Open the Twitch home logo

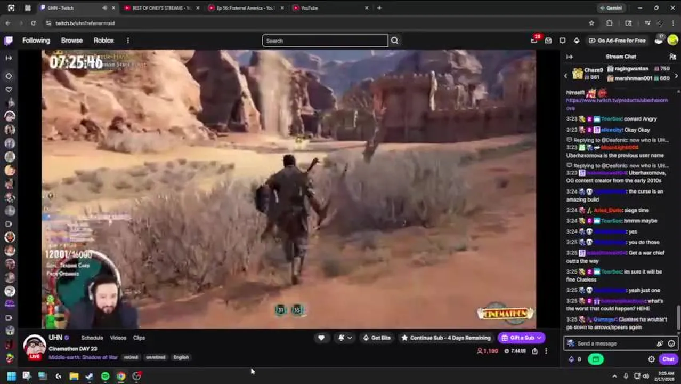tap(9, 41)
